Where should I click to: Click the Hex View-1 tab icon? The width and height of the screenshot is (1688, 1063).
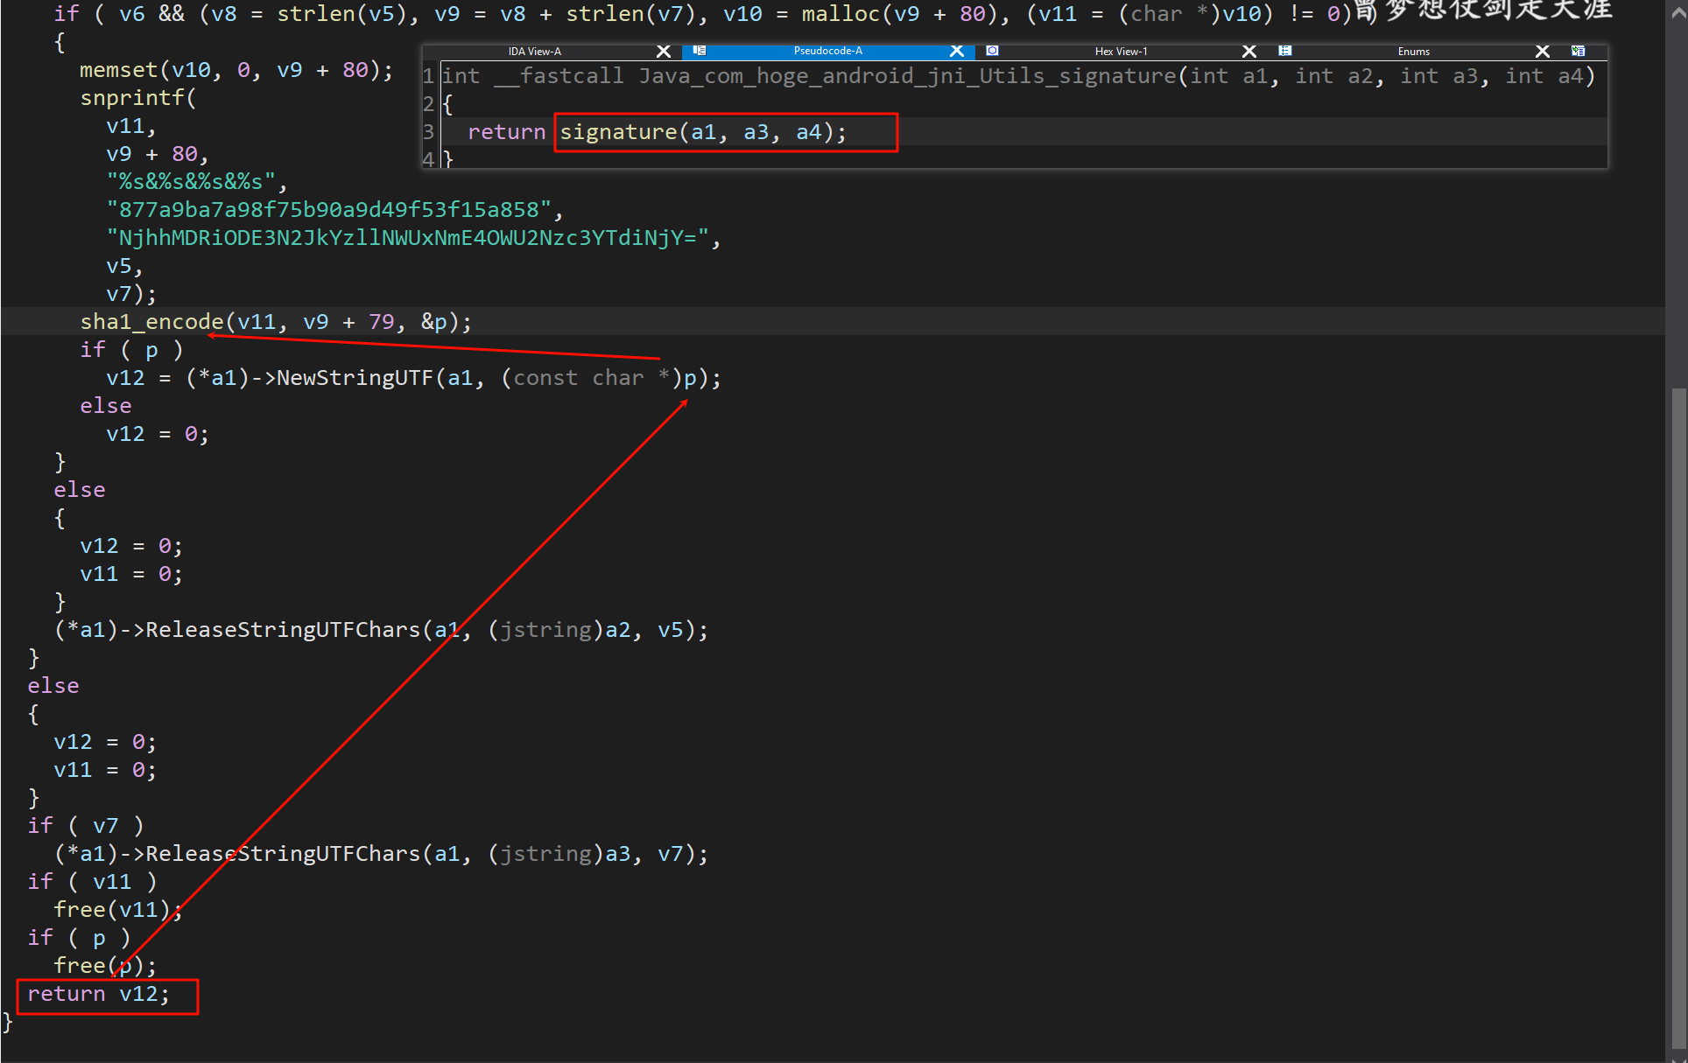click(x=992, y=51)
